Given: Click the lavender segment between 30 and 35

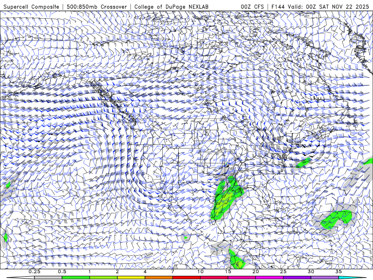Looking at the screenshot, I should click(325, 278).
